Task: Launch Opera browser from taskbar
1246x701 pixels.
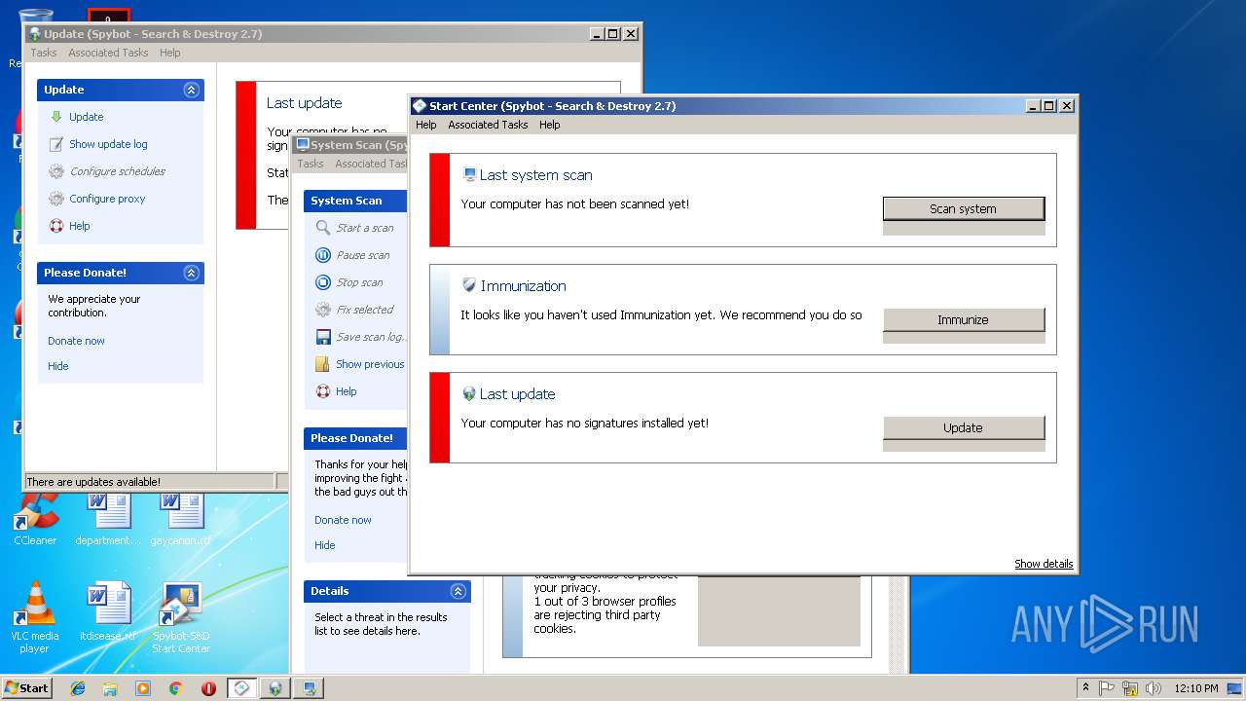Action: [x=208, y=688]
